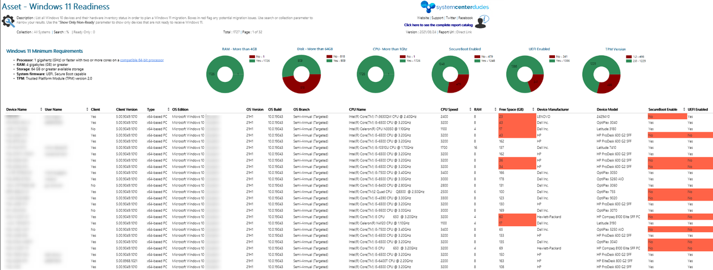
Task: Click the red segment of UEFI Enabled chart
Action: (x=536, y=82)
